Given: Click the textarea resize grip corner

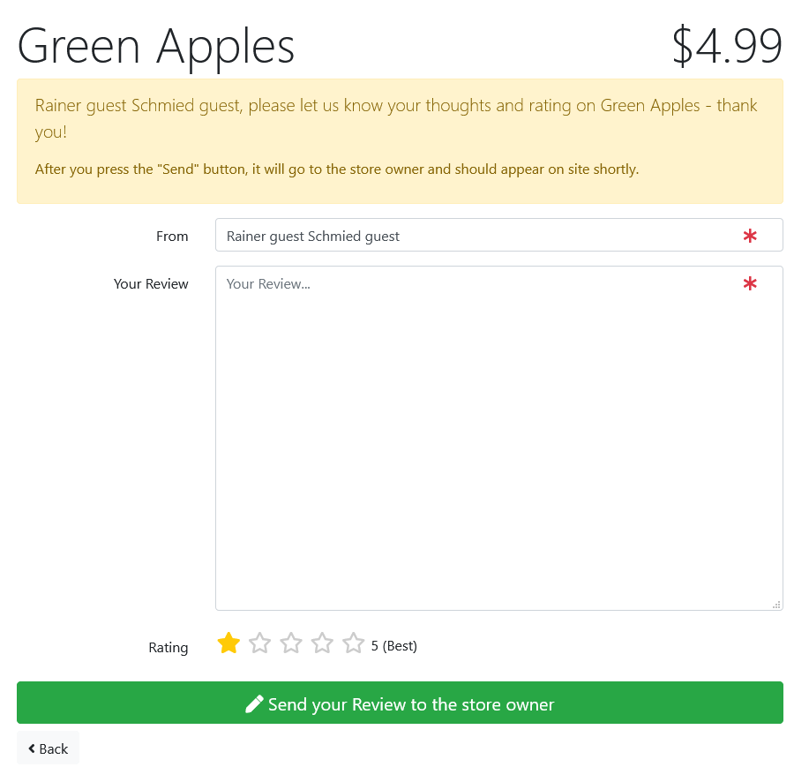Looking at the screenshot, I should click(776, 605).
